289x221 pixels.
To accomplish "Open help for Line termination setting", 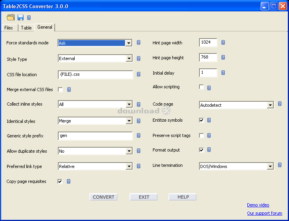I will click(x=280, y=165).
